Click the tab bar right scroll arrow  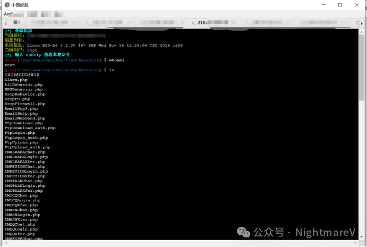point(362,23)
